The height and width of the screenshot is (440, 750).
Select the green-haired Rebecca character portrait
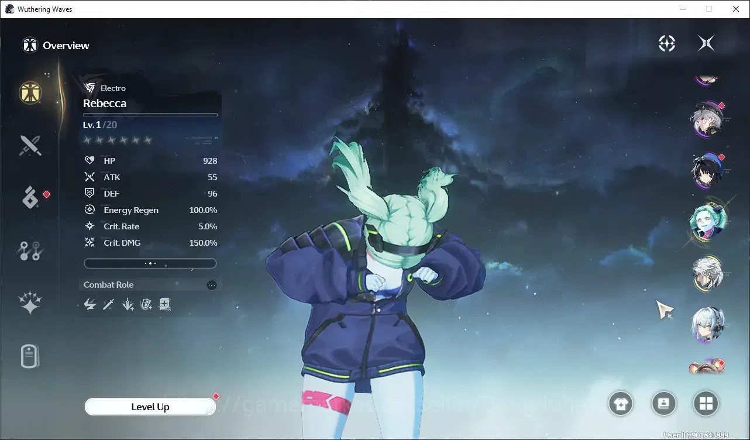(707, 222)
